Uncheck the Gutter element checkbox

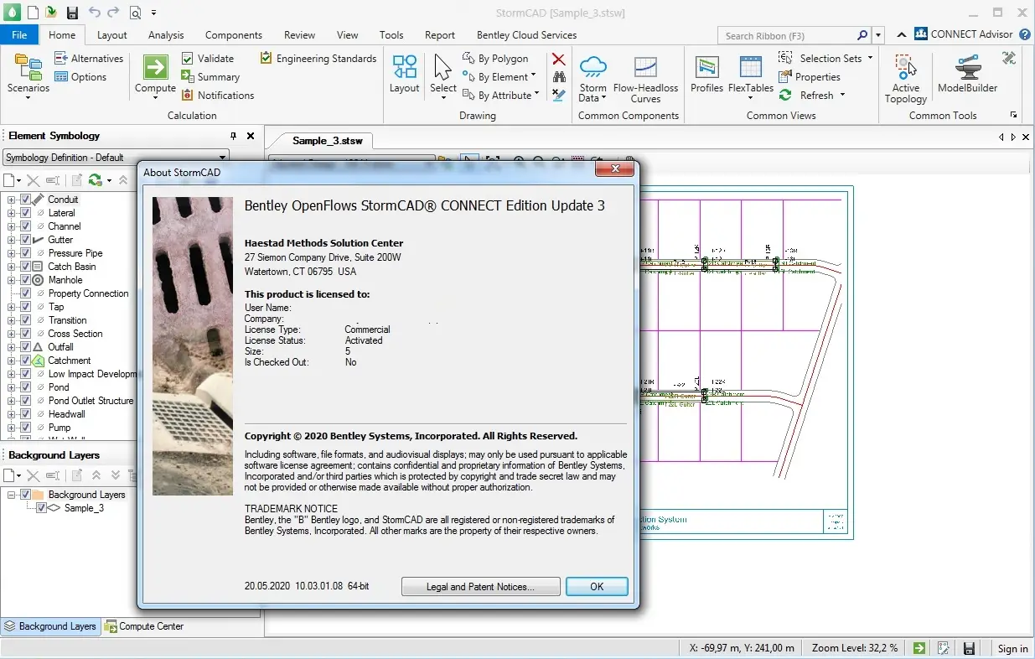pyautogui.click(x=25, y=240)
